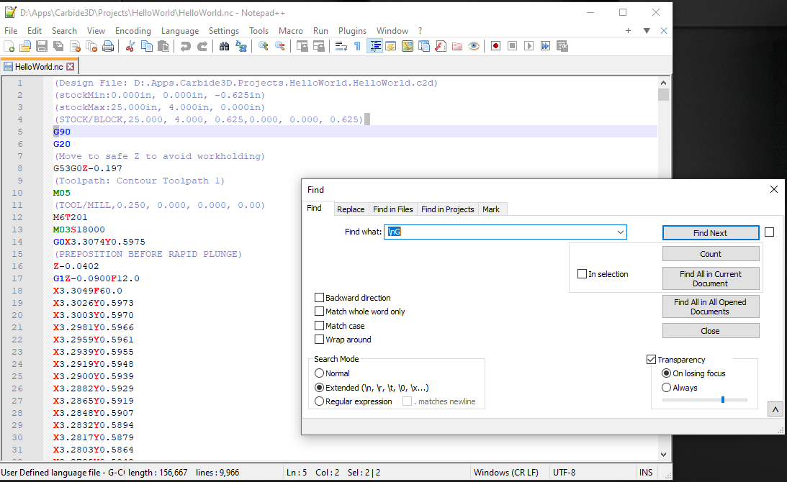Click the editor scrollbar down arrow
Screen dimensions: 787x482
(664, 455)
